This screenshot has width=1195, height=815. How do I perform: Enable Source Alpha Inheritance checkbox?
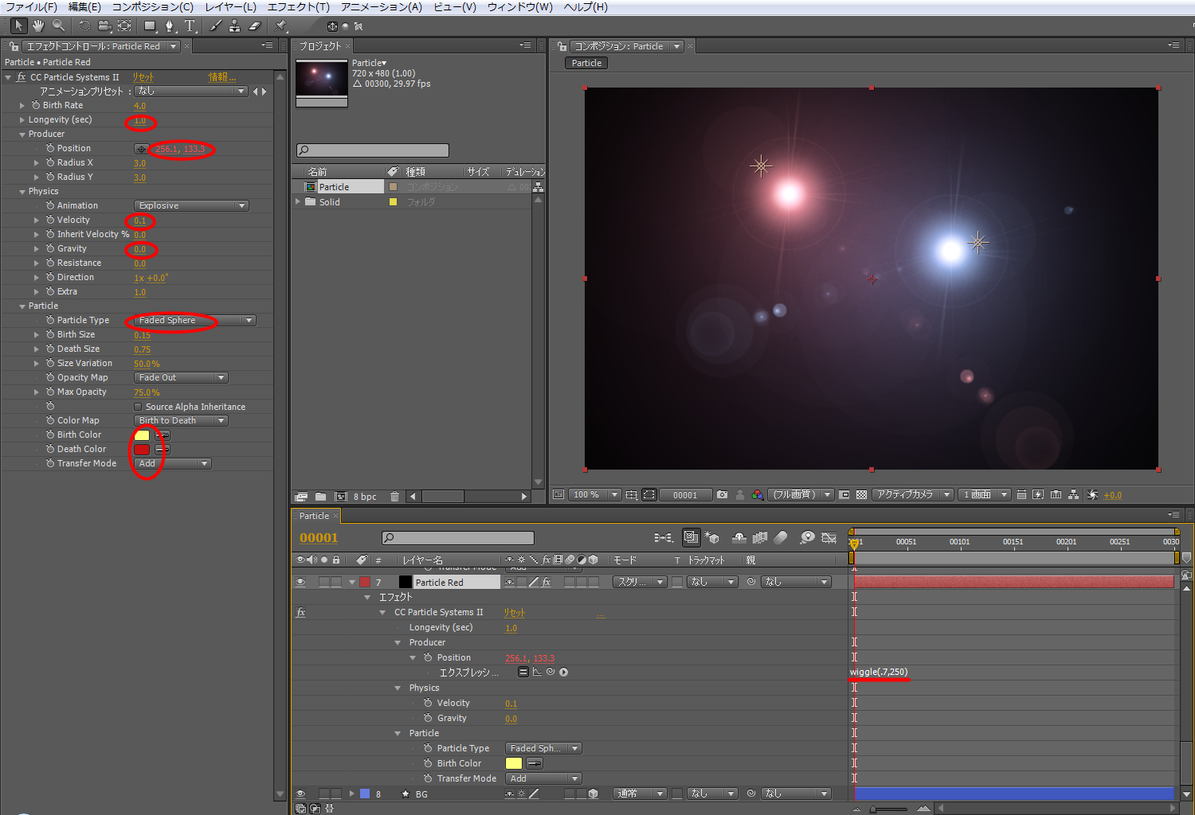coord(139,407)
